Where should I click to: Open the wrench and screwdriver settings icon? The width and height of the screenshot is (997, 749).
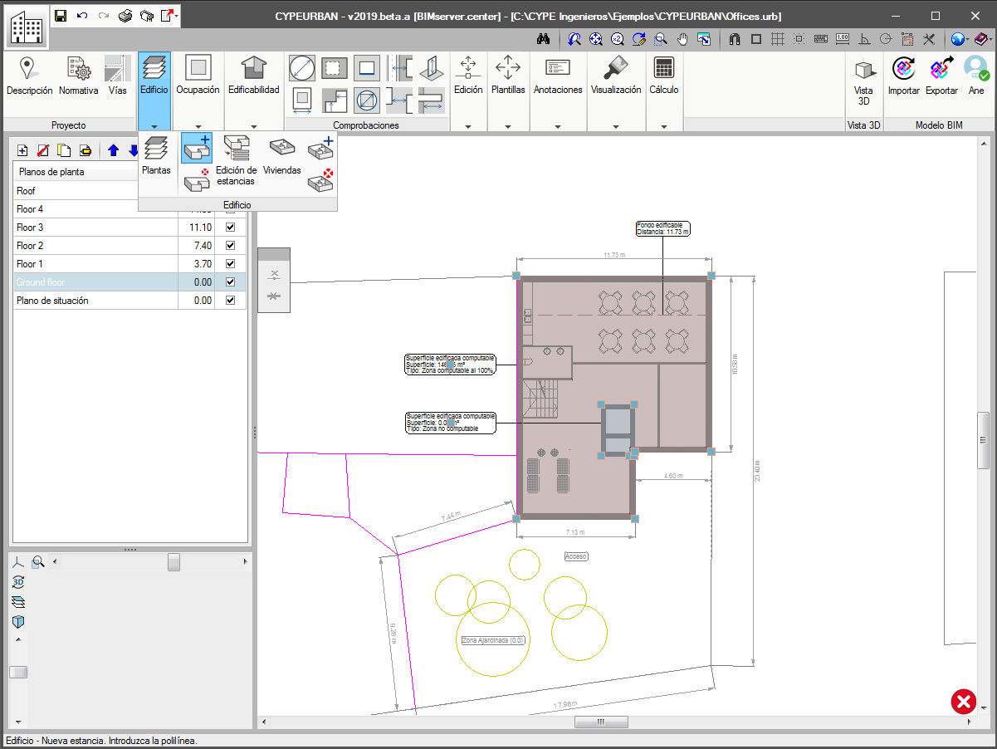coord(928,38)
